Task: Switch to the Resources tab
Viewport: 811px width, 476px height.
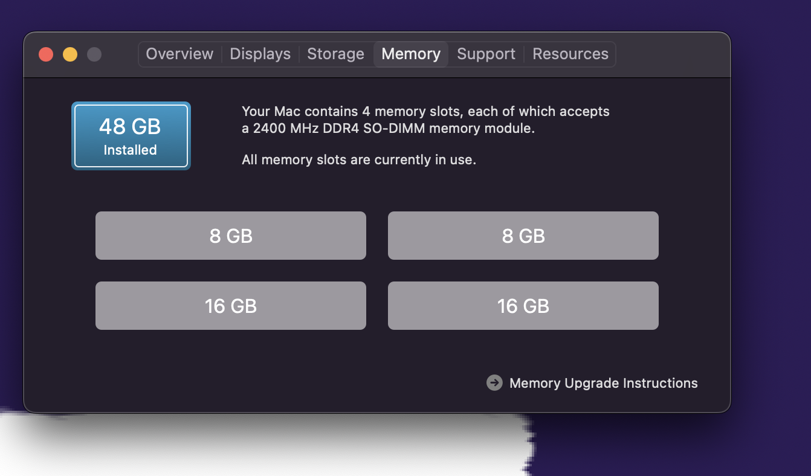Action: click(x=570, y=54)
